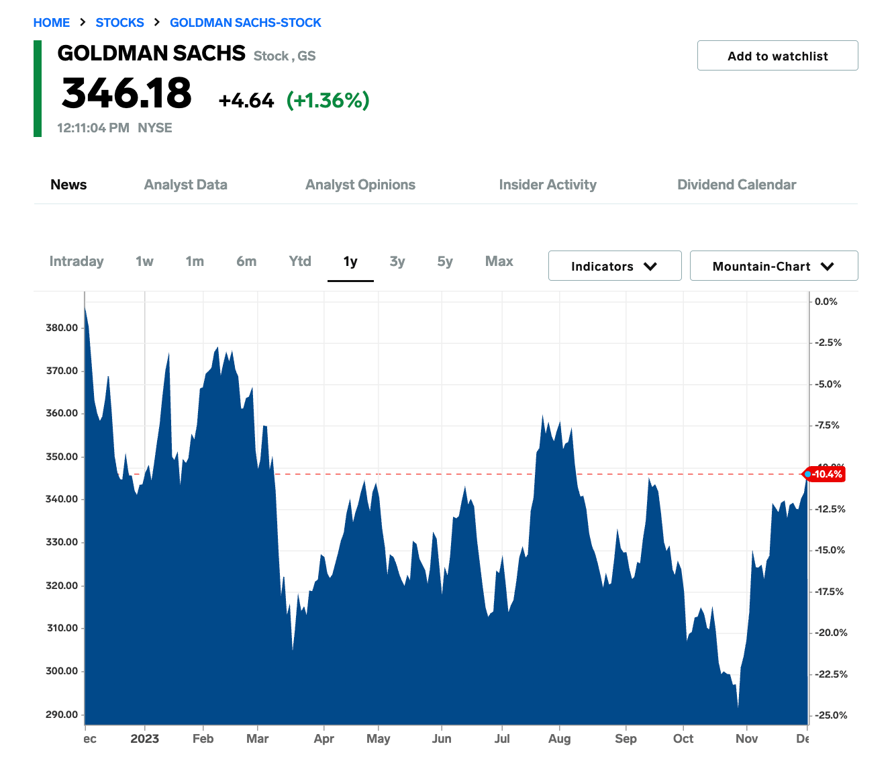Image resolution: width=894 pixels, height=771 pixels.
Task: Enable the 1w time range
Action: tap(144, 261)
